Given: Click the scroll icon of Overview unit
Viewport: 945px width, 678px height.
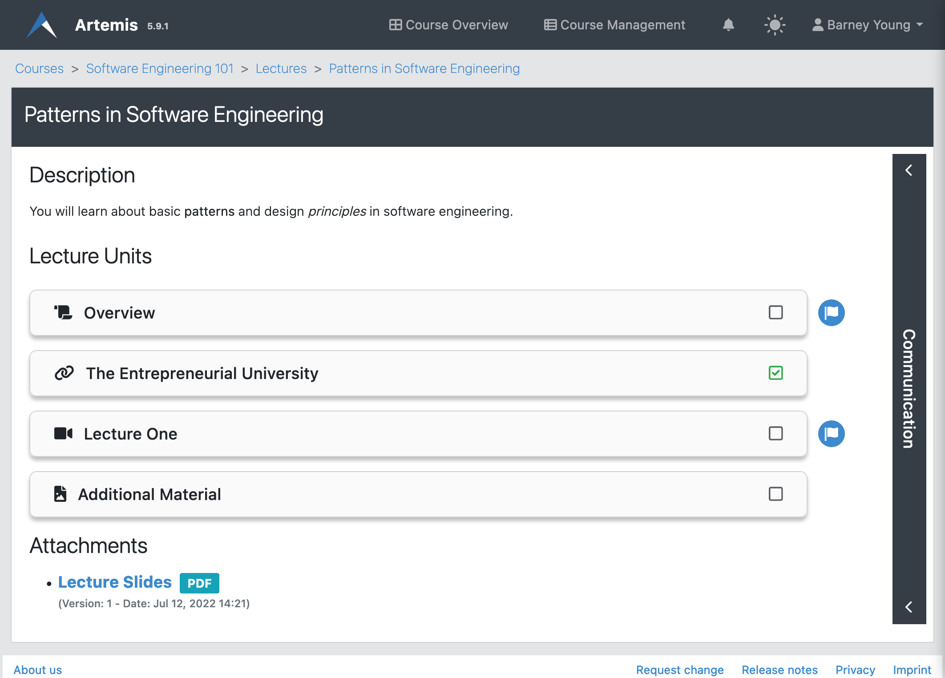Looking at the screenshot, I should coord(63,312).
